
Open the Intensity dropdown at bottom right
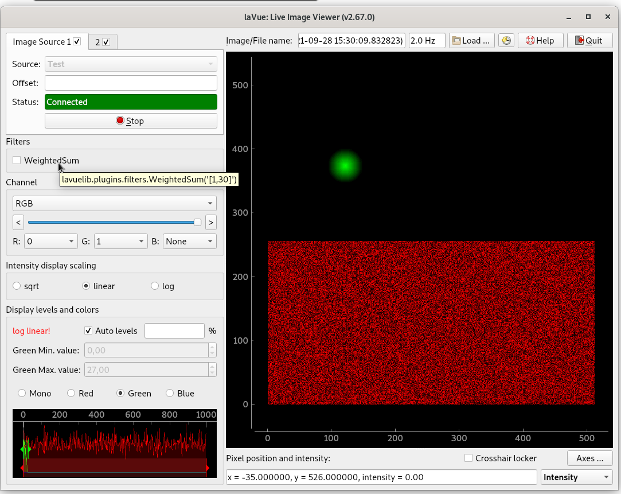576,477
